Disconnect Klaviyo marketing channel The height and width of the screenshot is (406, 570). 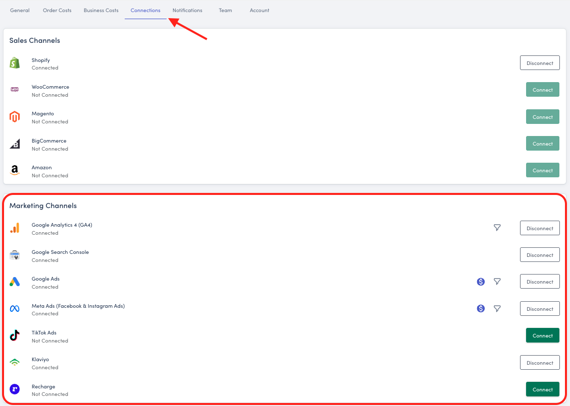pyautogui.click(x=540, y=363)
